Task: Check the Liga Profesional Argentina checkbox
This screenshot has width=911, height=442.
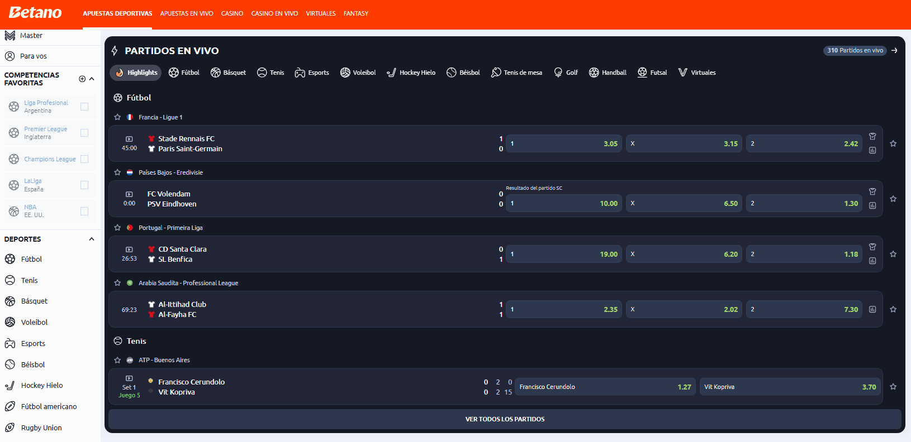Action: tap(84, 107)
